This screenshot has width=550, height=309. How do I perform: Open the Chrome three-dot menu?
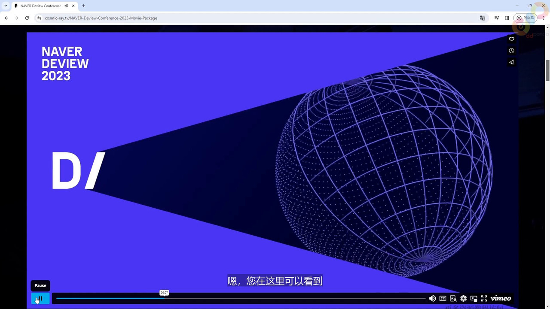[544, 18]
